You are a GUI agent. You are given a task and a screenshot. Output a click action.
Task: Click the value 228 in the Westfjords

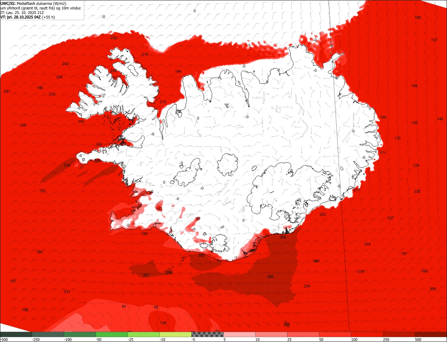[113, 71]
